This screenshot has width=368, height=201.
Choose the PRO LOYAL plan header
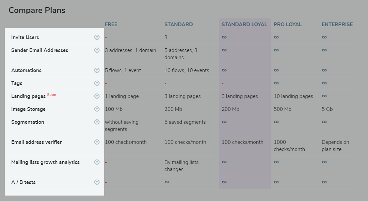(x=288, y=24)
